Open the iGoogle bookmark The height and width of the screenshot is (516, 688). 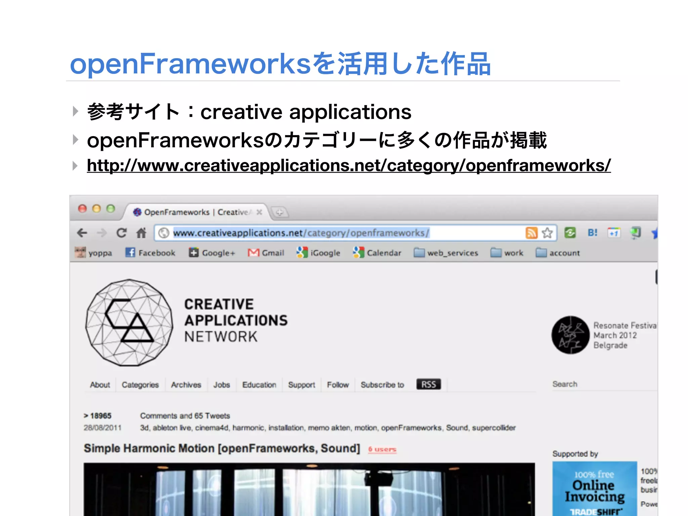click(x=318, y=253)
